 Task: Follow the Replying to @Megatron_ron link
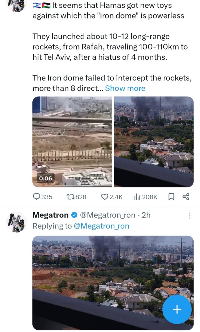click(101, 226)
